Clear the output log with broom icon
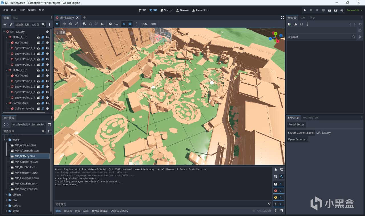Viewport: 365px width, 216px height. pos(275,169)
